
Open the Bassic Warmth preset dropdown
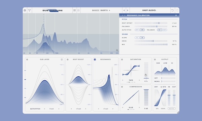(101, 10)
